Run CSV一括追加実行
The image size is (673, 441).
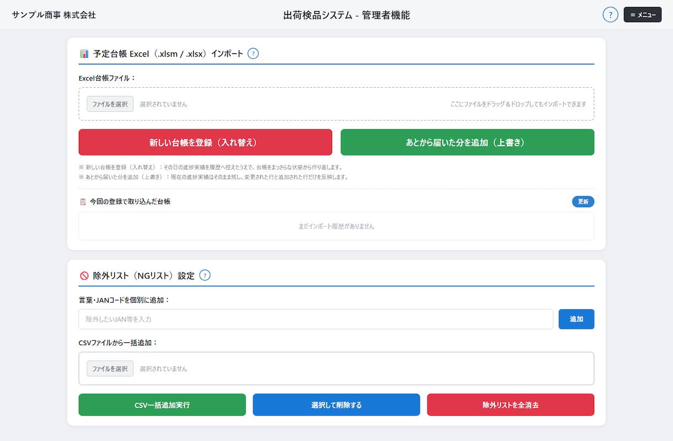(162, 405)
